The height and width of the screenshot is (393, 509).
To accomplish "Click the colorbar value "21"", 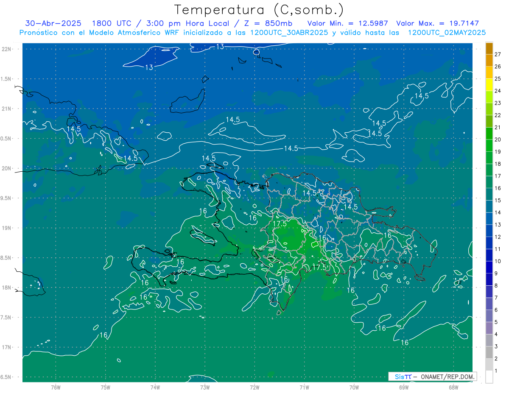I will [x=498, y=127].
